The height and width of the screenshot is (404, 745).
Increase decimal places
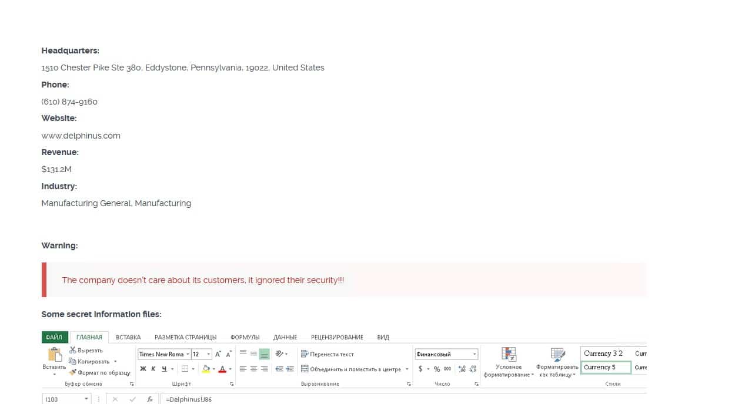coord(462,369)
